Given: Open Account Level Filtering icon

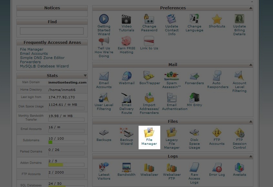Looking at the screenshot, I should point(239,75).
